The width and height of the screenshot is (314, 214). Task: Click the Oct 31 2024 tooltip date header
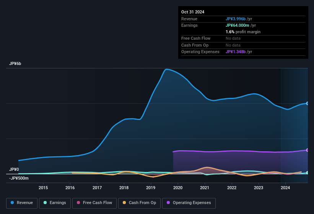[x=193, y=12]
